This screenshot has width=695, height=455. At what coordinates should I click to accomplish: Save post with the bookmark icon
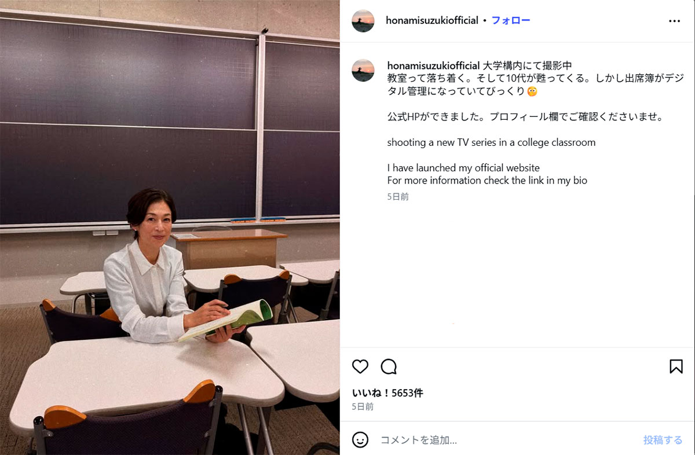click(676, 366)
